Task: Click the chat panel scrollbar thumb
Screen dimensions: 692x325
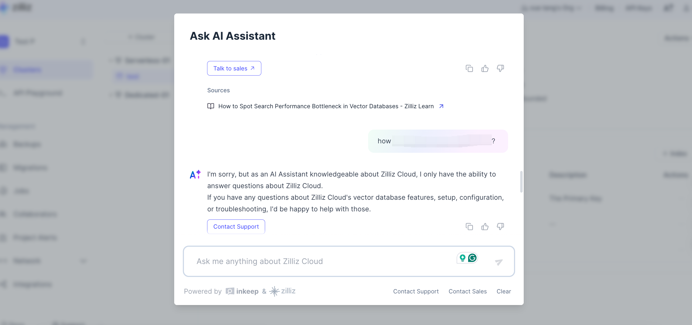Action: tap(521, 182)
